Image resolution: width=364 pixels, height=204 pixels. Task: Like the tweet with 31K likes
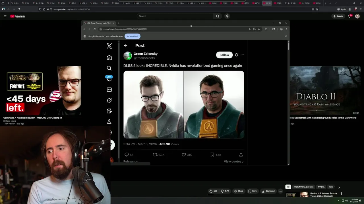187,155
